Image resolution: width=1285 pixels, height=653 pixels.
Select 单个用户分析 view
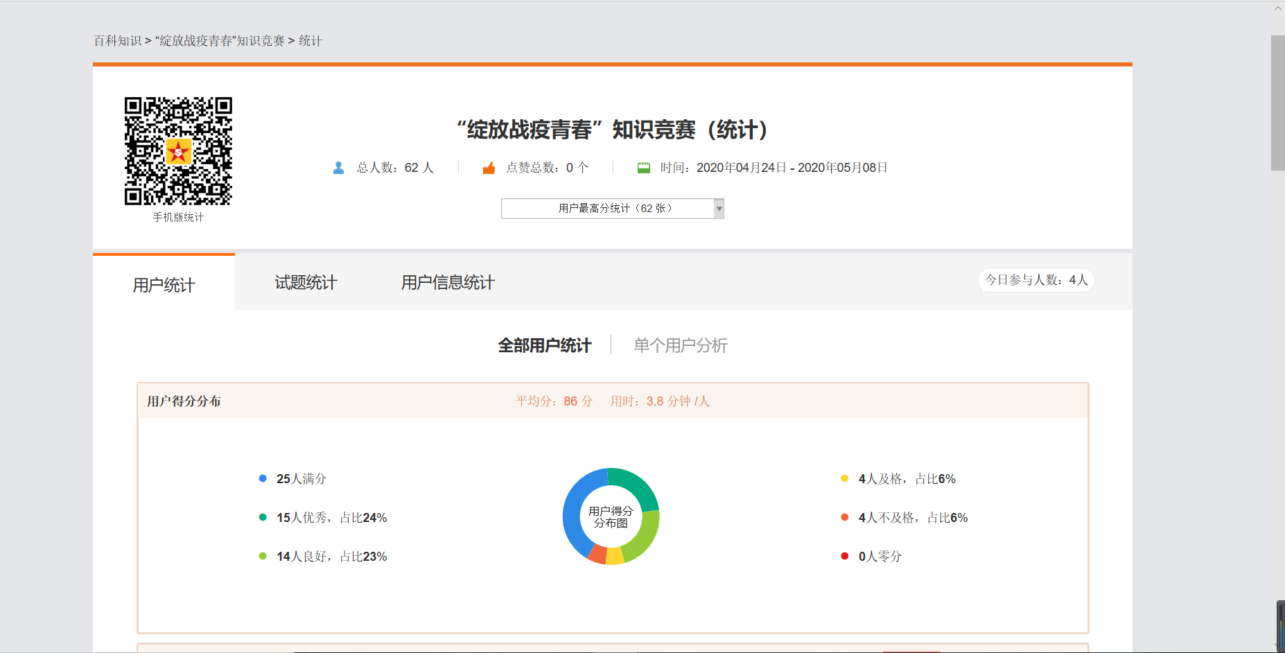click(680, 345)
